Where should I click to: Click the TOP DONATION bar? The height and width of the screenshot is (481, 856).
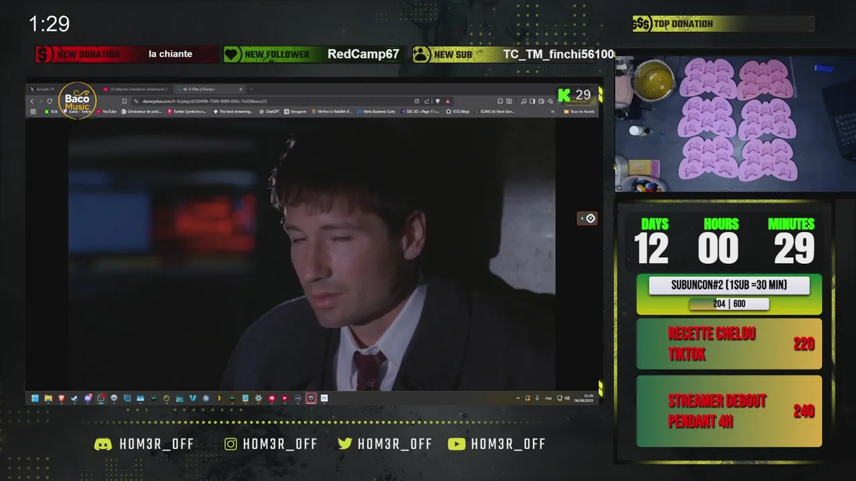pyautogui.click(x=723, y=24)
